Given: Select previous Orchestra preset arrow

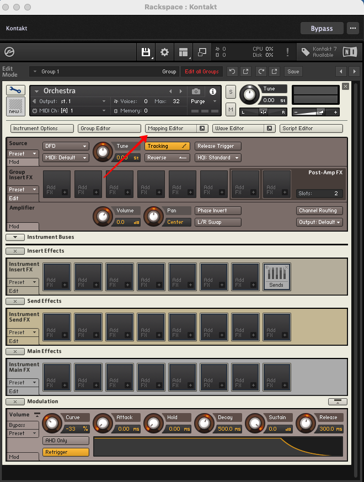Looking at the screenshot, I should (x=171, y=92).
